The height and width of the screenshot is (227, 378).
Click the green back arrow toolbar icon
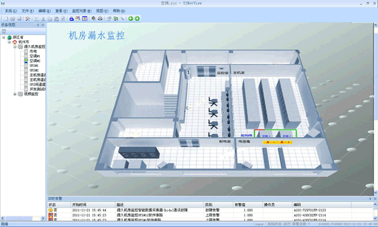(x=130, y=18)
